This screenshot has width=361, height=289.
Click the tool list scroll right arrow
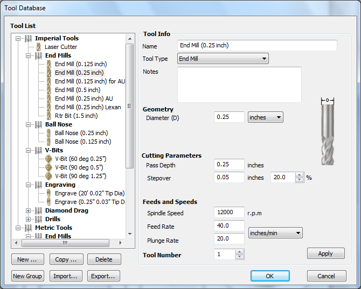[120, 243]
